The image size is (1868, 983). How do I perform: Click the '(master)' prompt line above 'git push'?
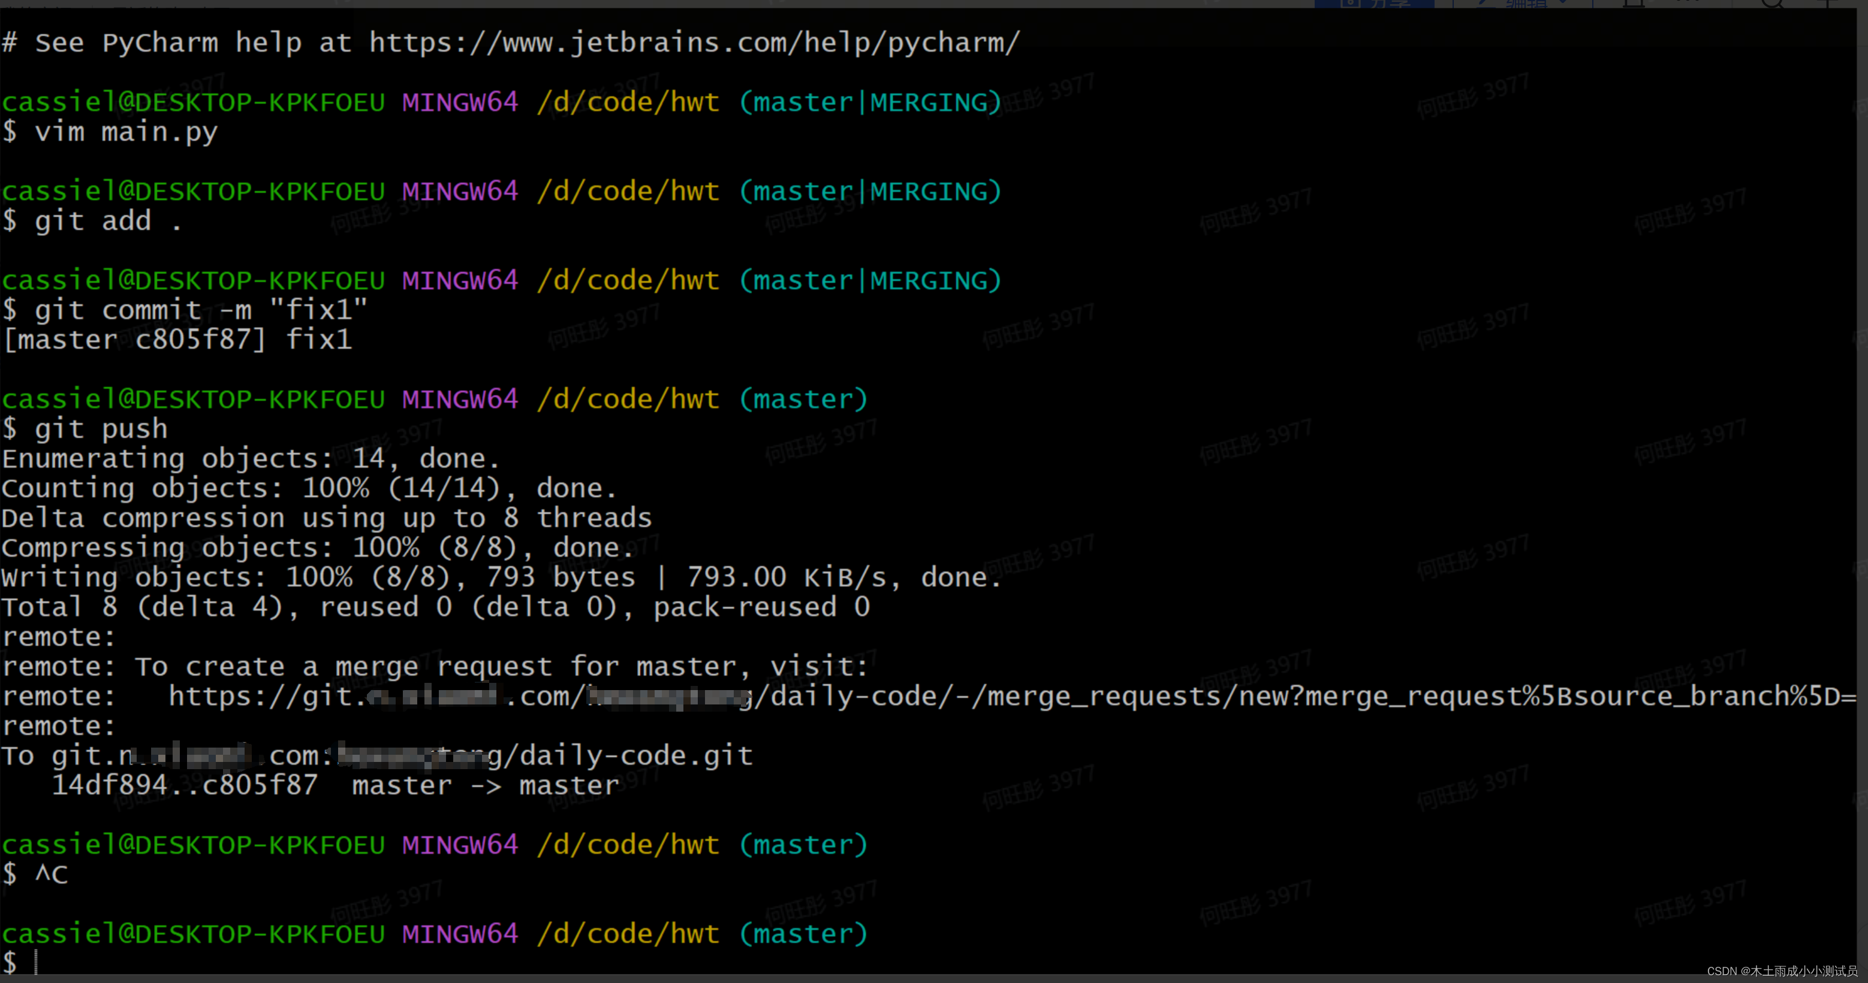[x=435, y=399]
